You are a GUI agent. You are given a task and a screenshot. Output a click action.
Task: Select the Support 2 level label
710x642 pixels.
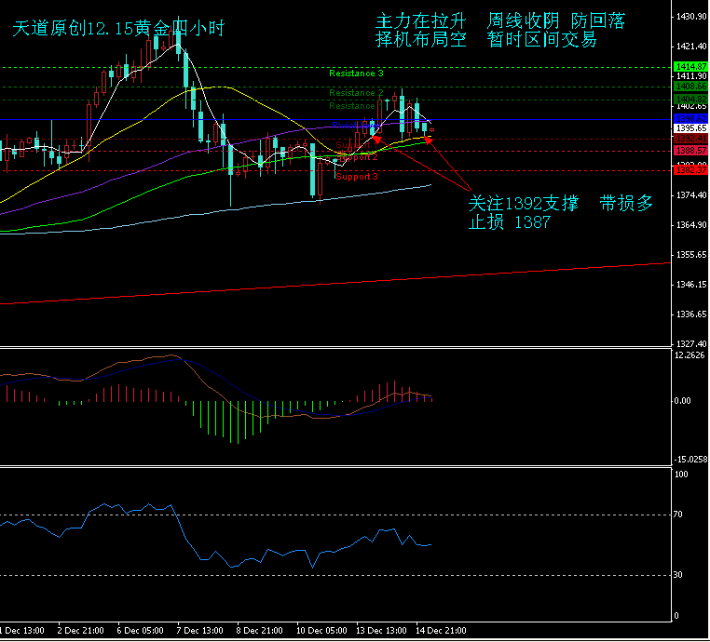pyautogui.click(x=357, y=157)
